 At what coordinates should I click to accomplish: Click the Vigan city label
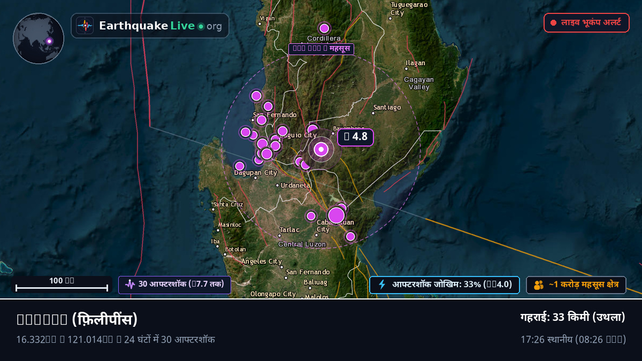(267, 18)
